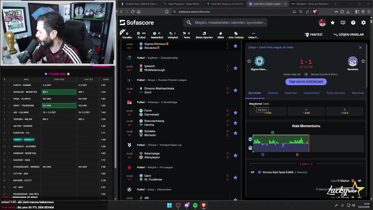This screenshot has width=373, height=210.
Task: Switch to the Matches tab
Action: tap(358, 93)
